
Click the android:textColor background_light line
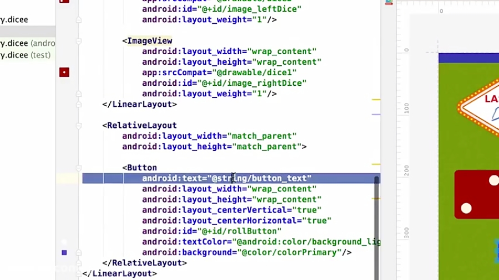tap(261, 242)
